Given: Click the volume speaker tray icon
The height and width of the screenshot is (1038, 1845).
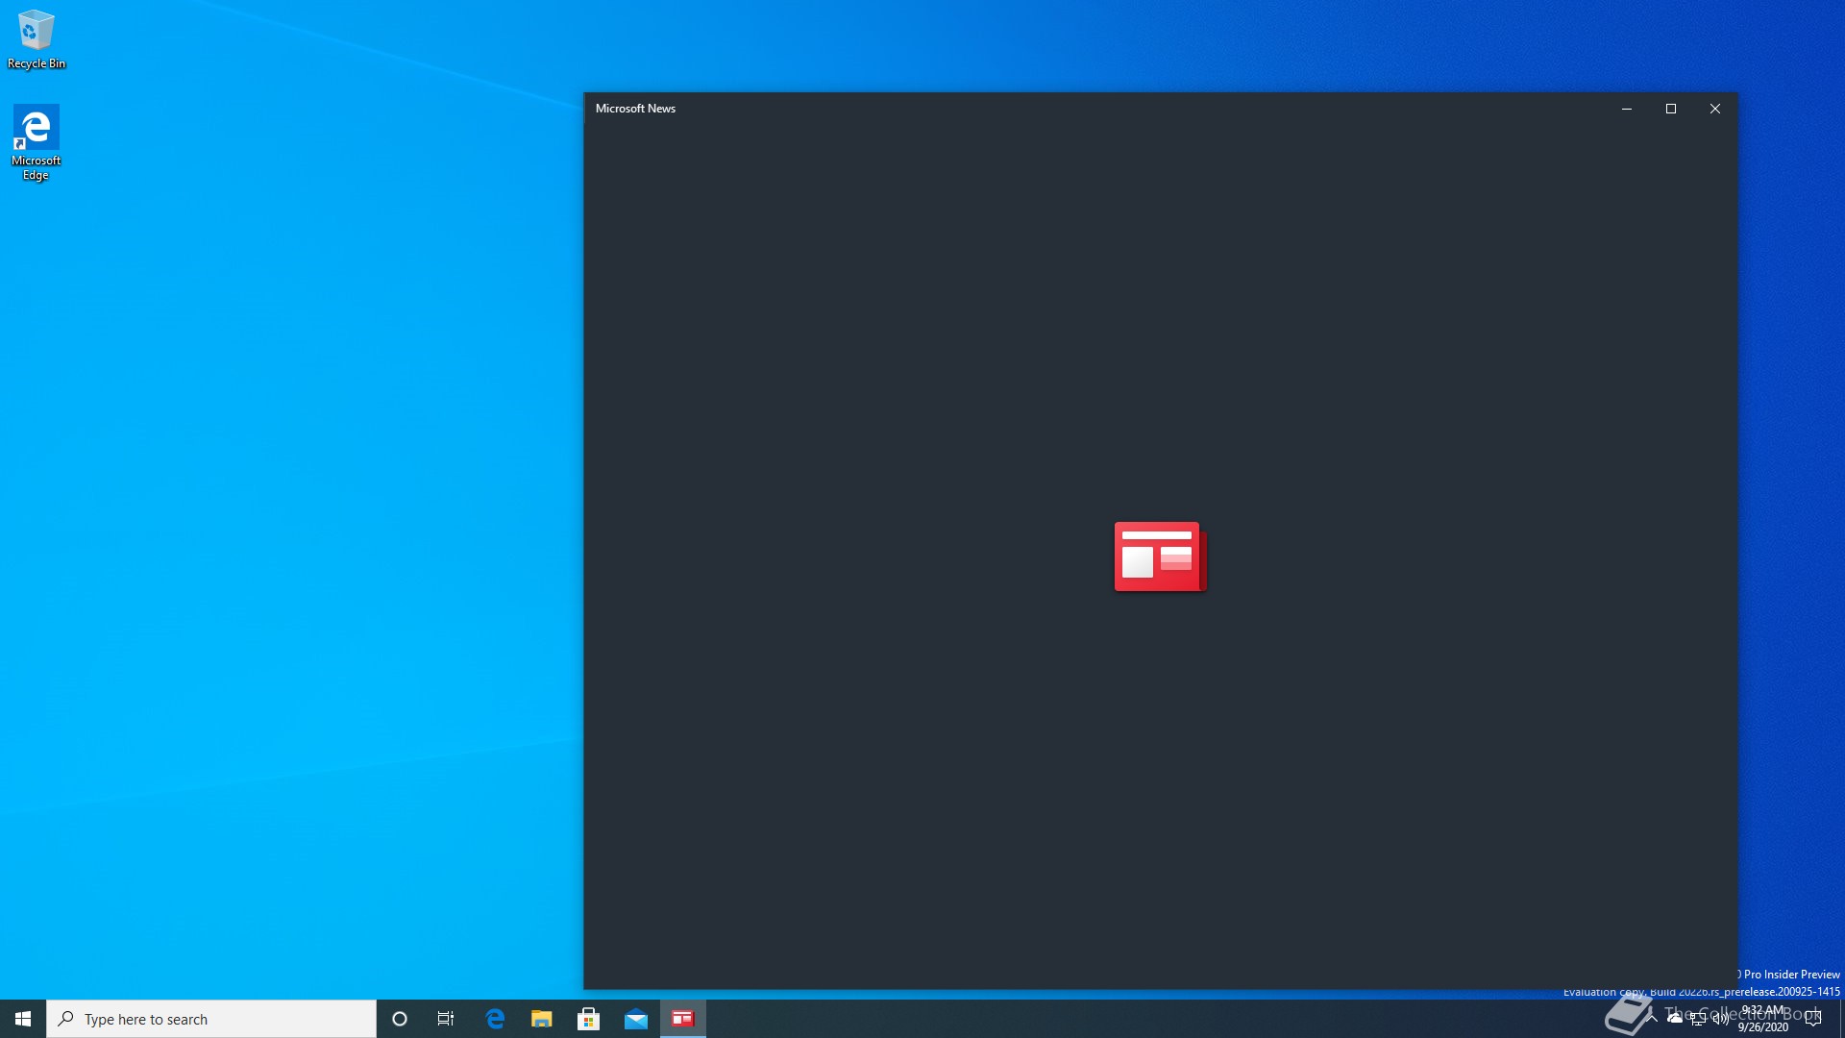Looking at the screenshot, I should point(1721,1019).
